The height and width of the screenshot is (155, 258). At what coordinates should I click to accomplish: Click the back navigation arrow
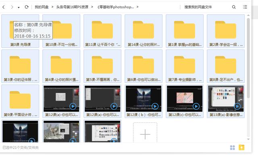pos(4,7)
